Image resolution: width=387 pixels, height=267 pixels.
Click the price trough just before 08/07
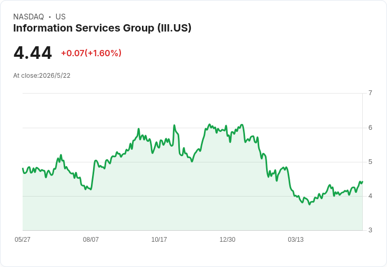[x=91, y=189]
